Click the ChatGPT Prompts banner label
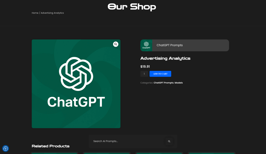Screen dimensions: 266x154 click(170, 45)
